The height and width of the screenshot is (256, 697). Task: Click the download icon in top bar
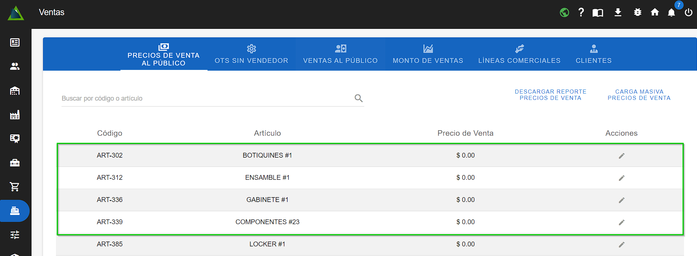tap(618, 13)
